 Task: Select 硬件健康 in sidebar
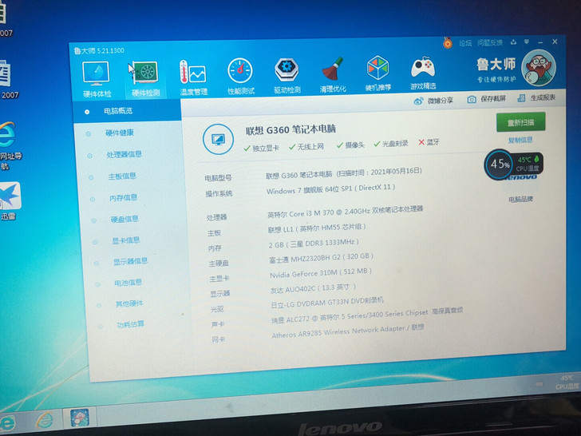[120, 133]
